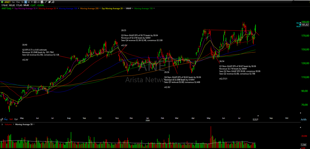This screenshot has height=149, width=310.
Task: Click the Buy button
Action: pos(6,119)
